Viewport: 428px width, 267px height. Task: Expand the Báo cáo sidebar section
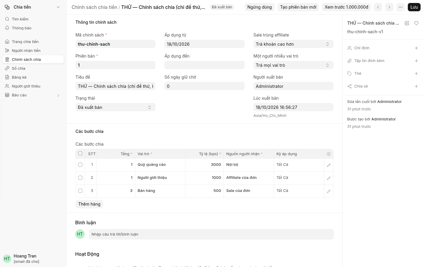coord(58,95)
